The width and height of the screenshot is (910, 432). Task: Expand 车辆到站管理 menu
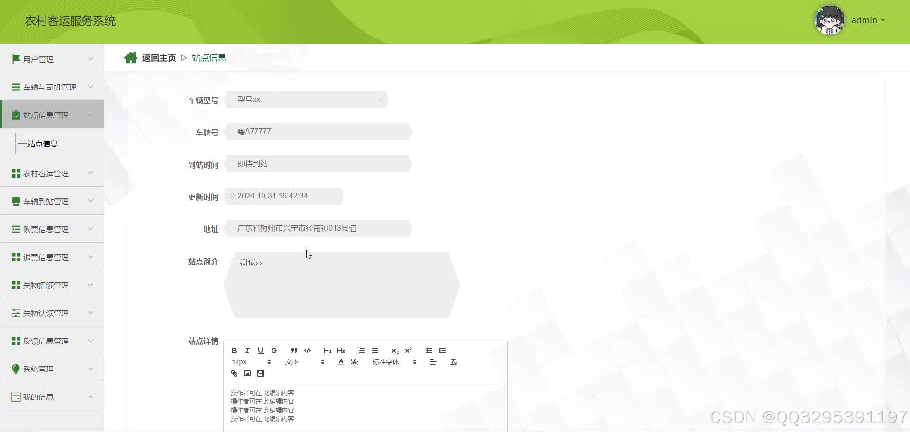(x=52, y=201)
